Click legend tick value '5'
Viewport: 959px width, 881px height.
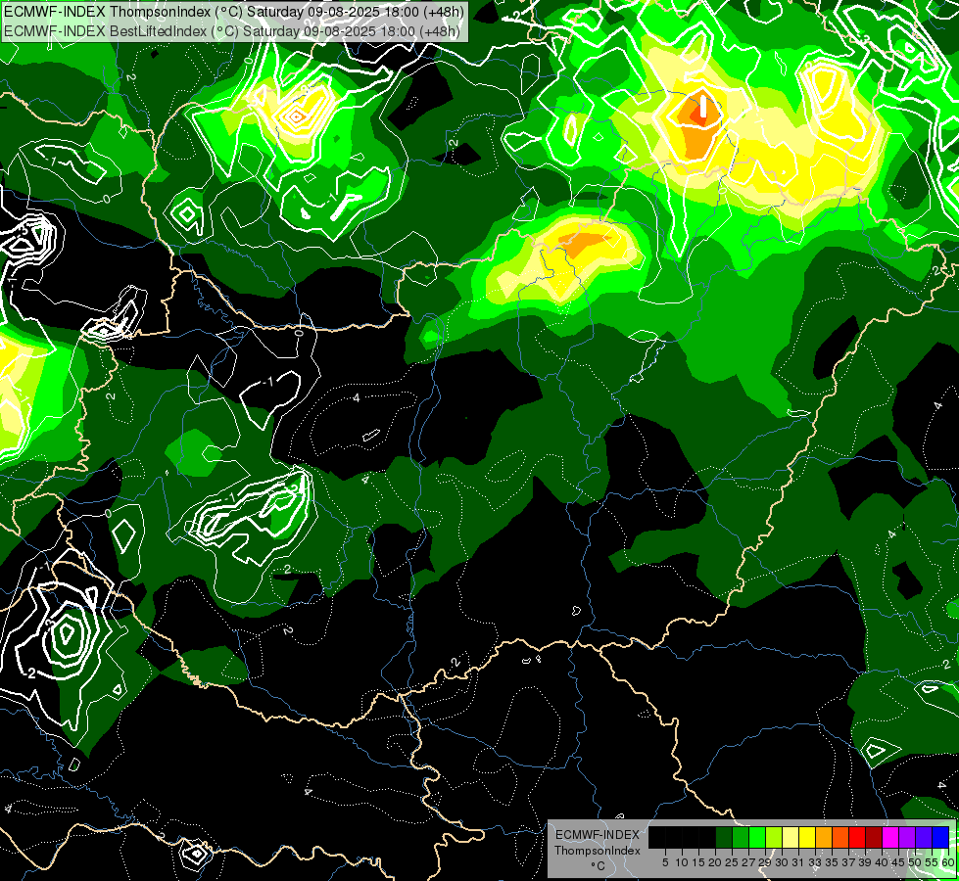pos(665,862)
